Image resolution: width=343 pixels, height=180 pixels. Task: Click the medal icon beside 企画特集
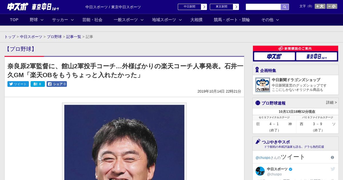coord(257,70)
